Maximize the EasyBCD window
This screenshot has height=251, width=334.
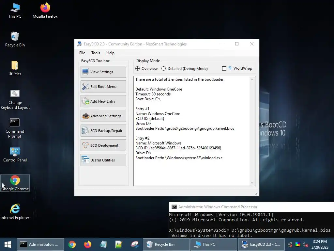point(237,44)
